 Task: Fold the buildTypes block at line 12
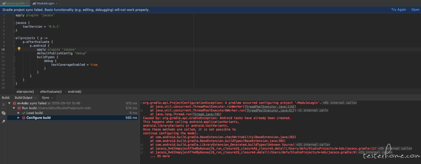(14, 57)
